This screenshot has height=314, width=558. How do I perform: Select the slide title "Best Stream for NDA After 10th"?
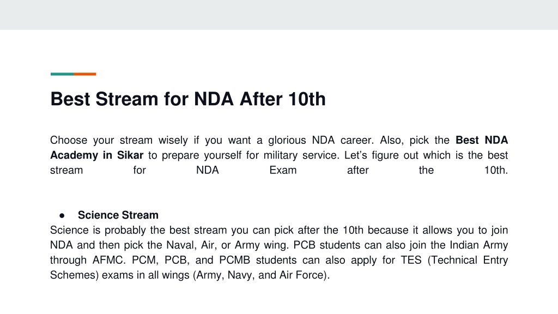coord(188,99)
